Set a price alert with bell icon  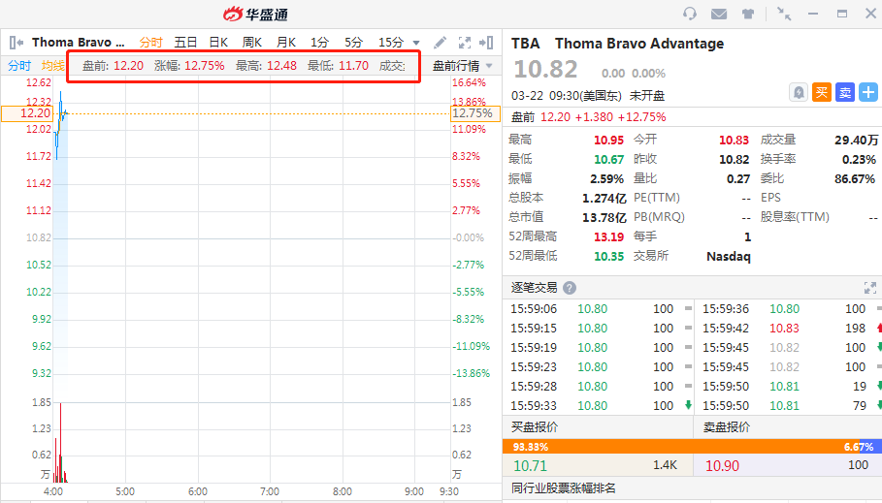pyautogui.click(x=799, y=92)
